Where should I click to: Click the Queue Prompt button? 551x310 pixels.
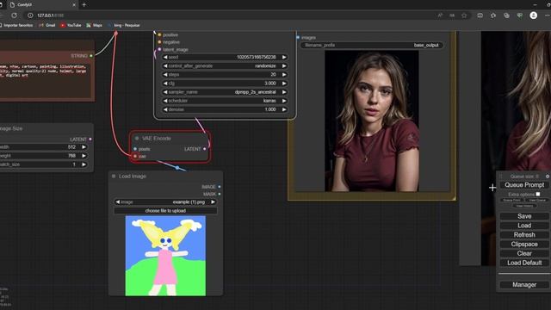(x=524, y=185)
